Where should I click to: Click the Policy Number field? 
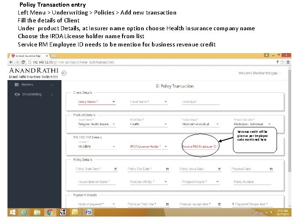tap(252, 182)
